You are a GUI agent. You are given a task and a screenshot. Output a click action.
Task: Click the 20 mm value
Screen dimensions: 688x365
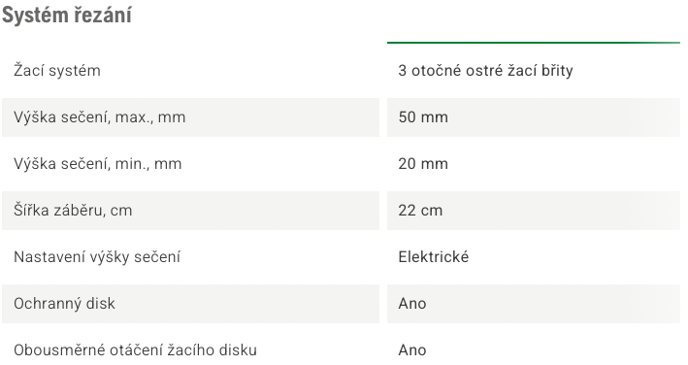pyautogui.click(x=423, y=164)
